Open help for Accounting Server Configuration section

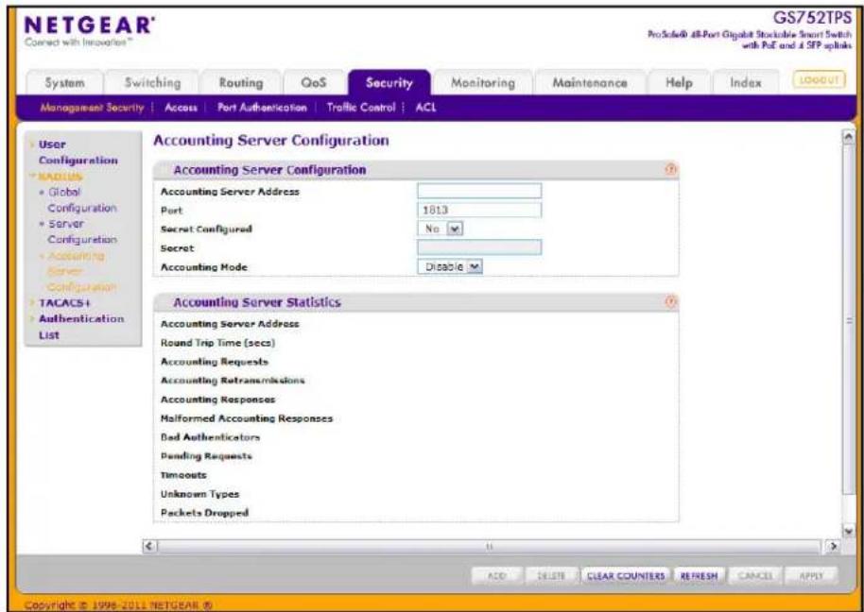pyautogui.click(x=670, y=169)
